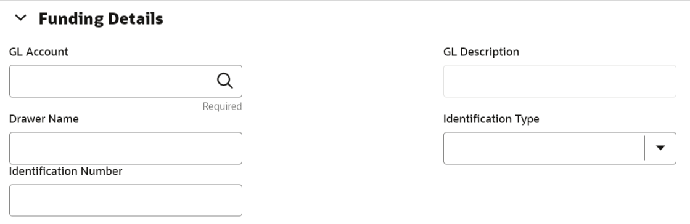The image size is (690, 224).
Task: Select the GL Description read-only field
Action: click(559, 81)
